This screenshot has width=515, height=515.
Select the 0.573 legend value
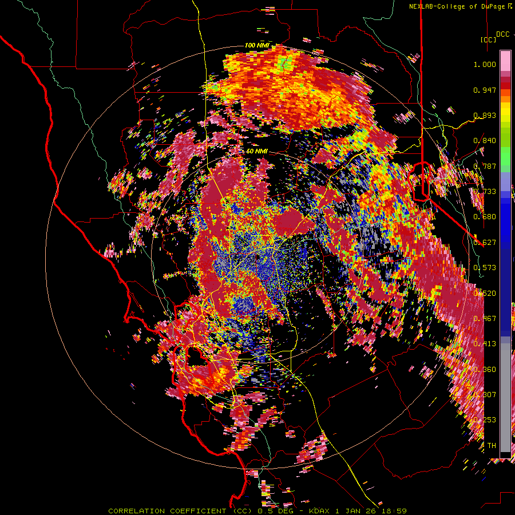coord(485,268)
